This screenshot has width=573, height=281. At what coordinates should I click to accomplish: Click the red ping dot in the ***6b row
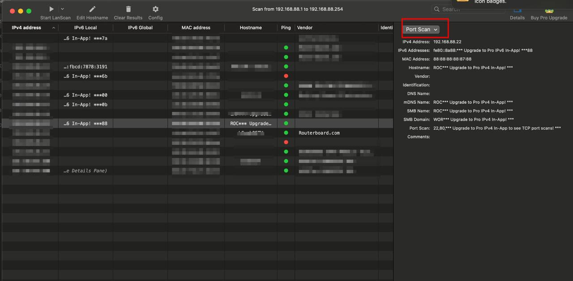click(286, 76)
